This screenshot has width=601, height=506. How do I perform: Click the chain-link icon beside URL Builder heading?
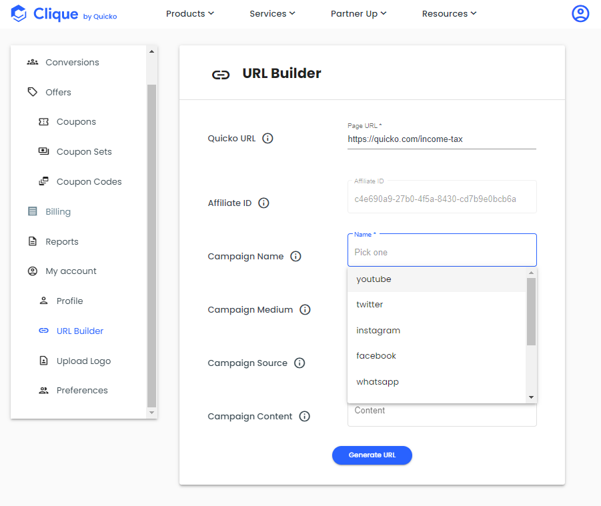click(221, 74)
